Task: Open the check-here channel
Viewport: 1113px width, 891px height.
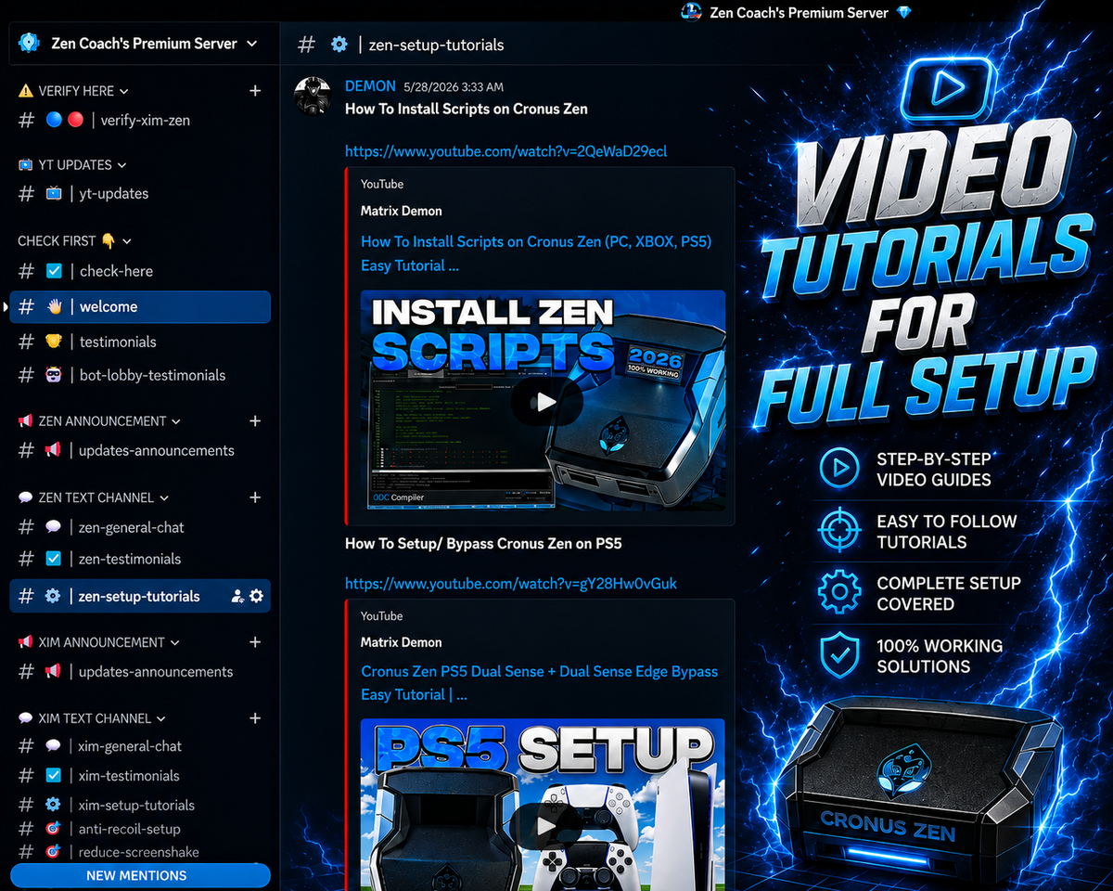Action: 140,271
